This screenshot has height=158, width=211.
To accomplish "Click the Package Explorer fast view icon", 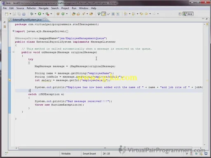I will point(5,27).
